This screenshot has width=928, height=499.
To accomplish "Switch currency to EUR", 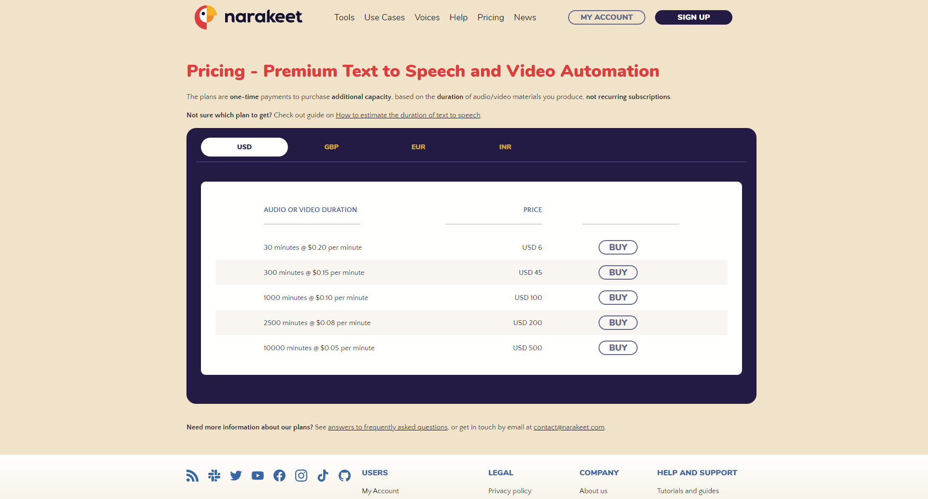I will point(418,146).
